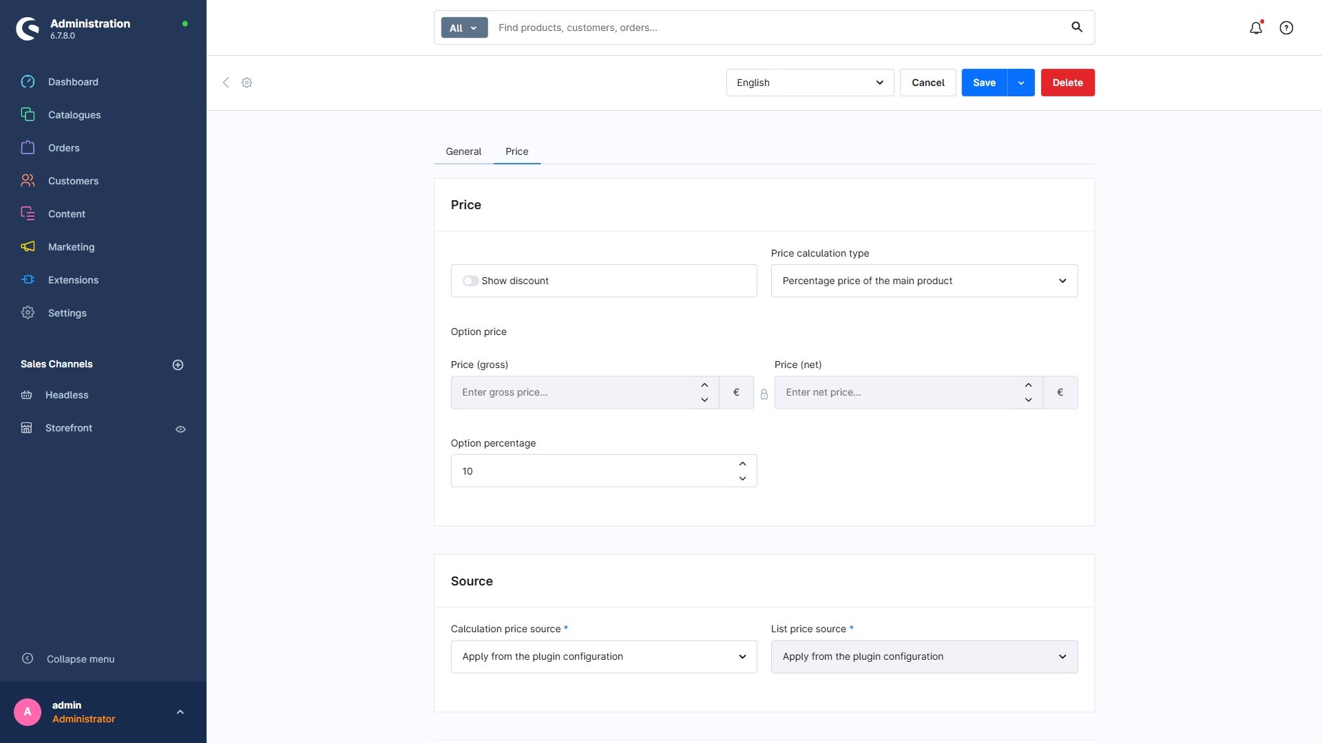Viewport: 1322px width, 743px height.
Task: Toggle Storefront visibility eye icon
Action: [180, 429]
